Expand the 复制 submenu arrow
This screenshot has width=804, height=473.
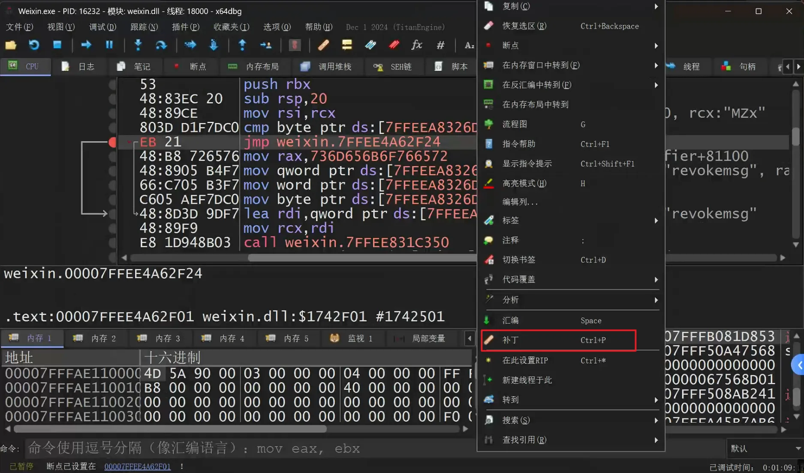(656, 6)
